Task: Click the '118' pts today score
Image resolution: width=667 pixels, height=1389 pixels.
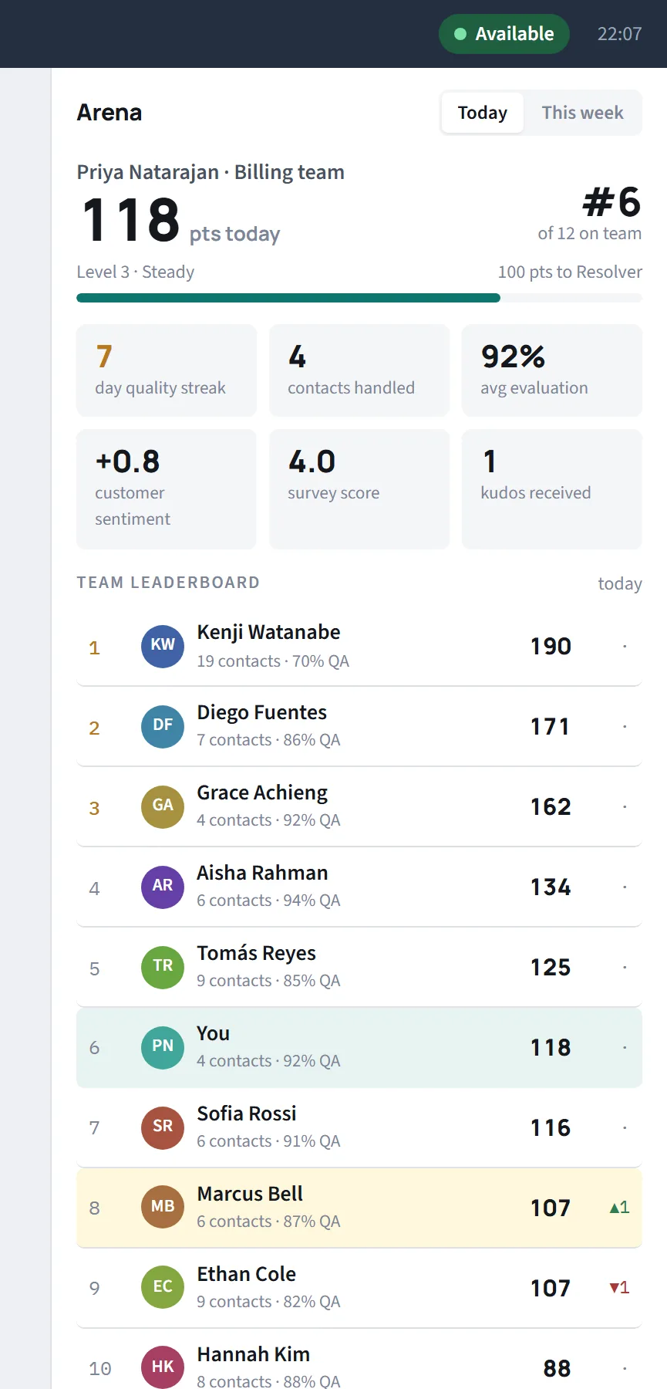Action: [x=131, y=219]
